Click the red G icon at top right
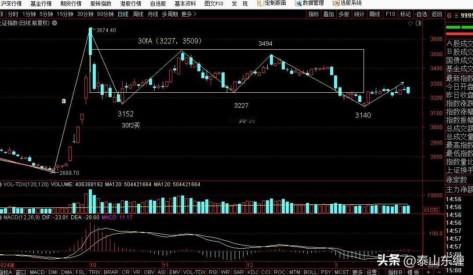The image size is (473, 275). pos(449,16)
